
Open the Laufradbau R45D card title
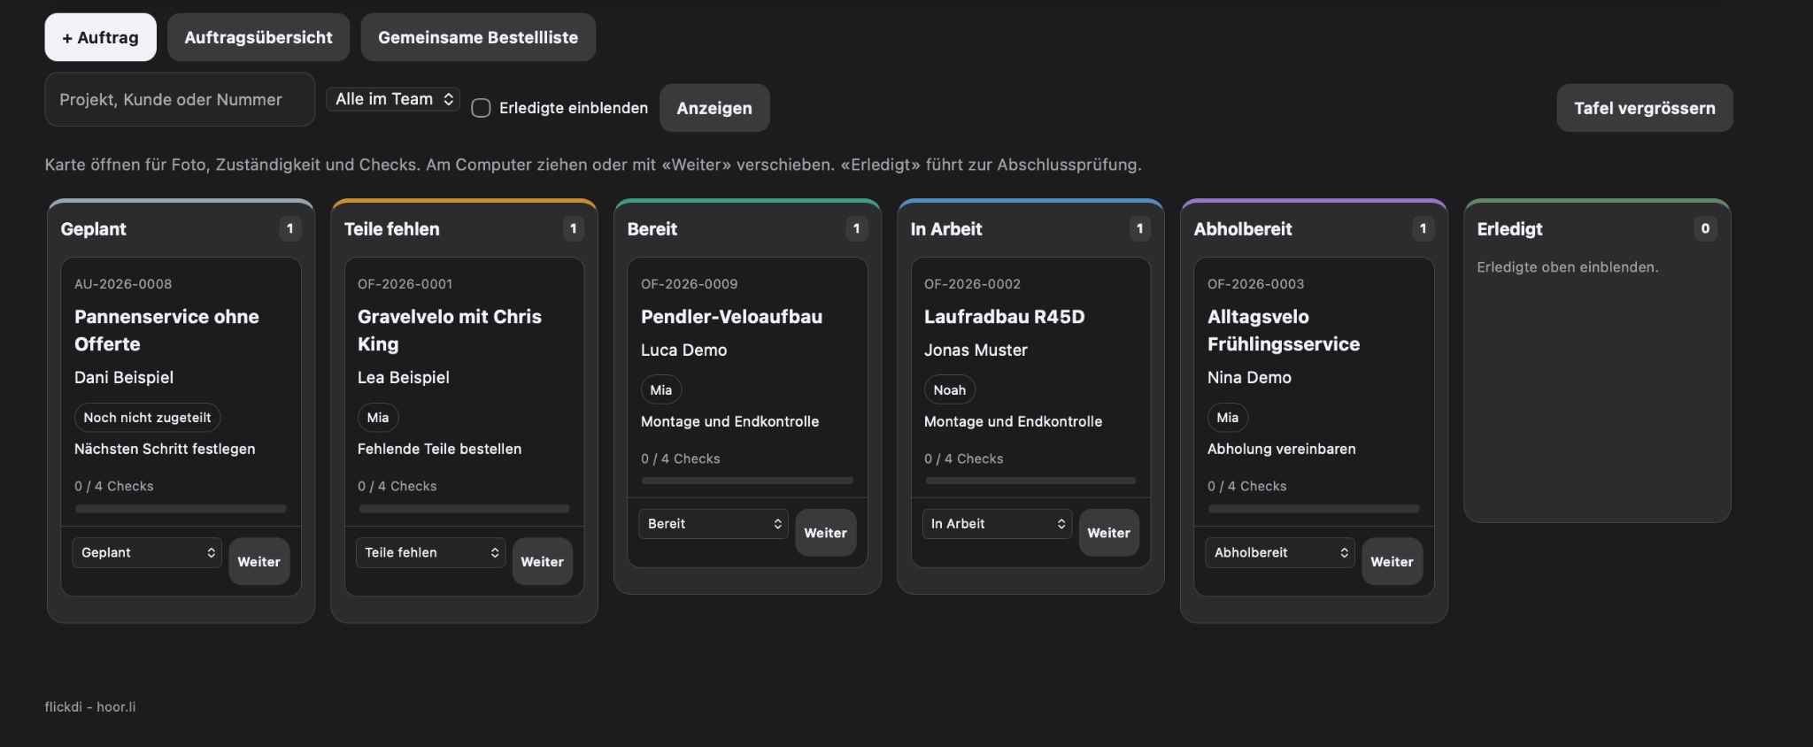point(1005,317)
